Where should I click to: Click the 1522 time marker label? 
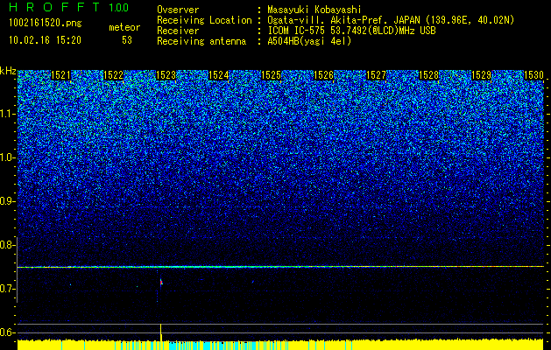pos(113,75)
